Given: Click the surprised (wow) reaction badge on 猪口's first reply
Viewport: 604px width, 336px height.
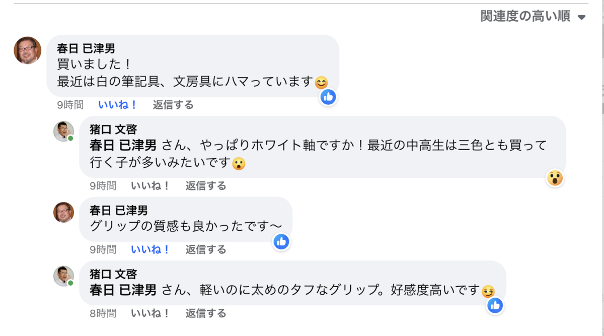Looking at the screenshot, I should (x=555, y=178).
